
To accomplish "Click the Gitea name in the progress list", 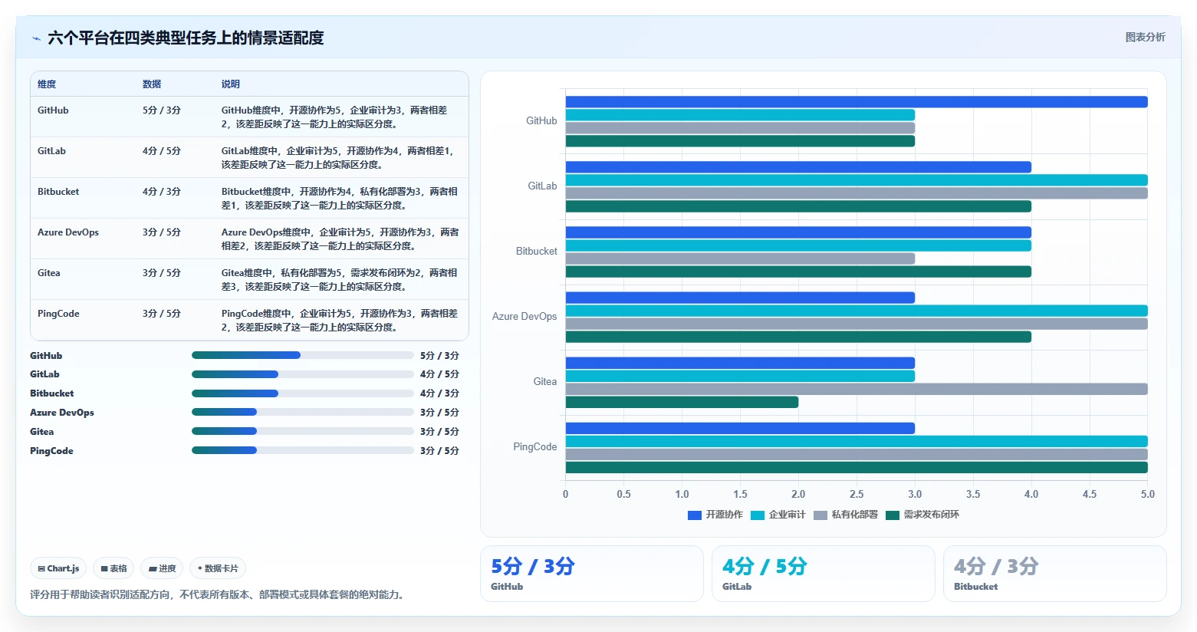I will pos(41,432).
